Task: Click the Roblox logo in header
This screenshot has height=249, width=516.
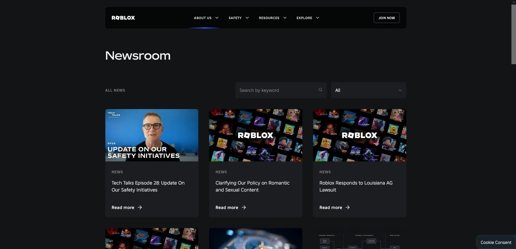Action: 123,18
